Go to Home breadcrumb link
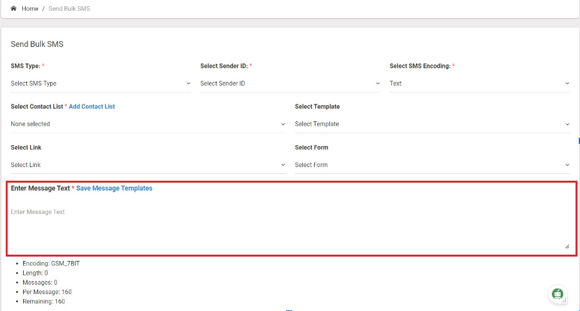The height and width of the screenshot is (311, 580). pyautogui.click(x=29, y=9)
